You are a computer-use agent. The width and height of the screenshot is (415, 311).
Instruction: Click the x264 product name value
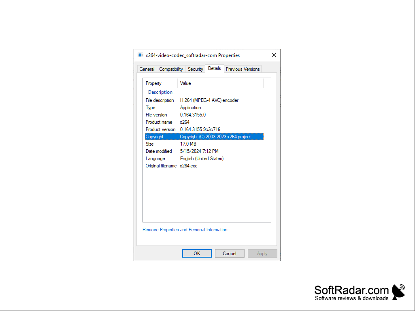[185, 122]
